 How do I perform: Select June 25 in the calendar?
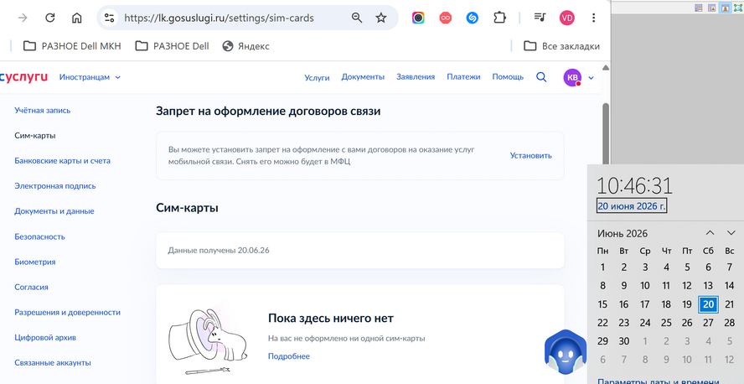pos(666,323)
